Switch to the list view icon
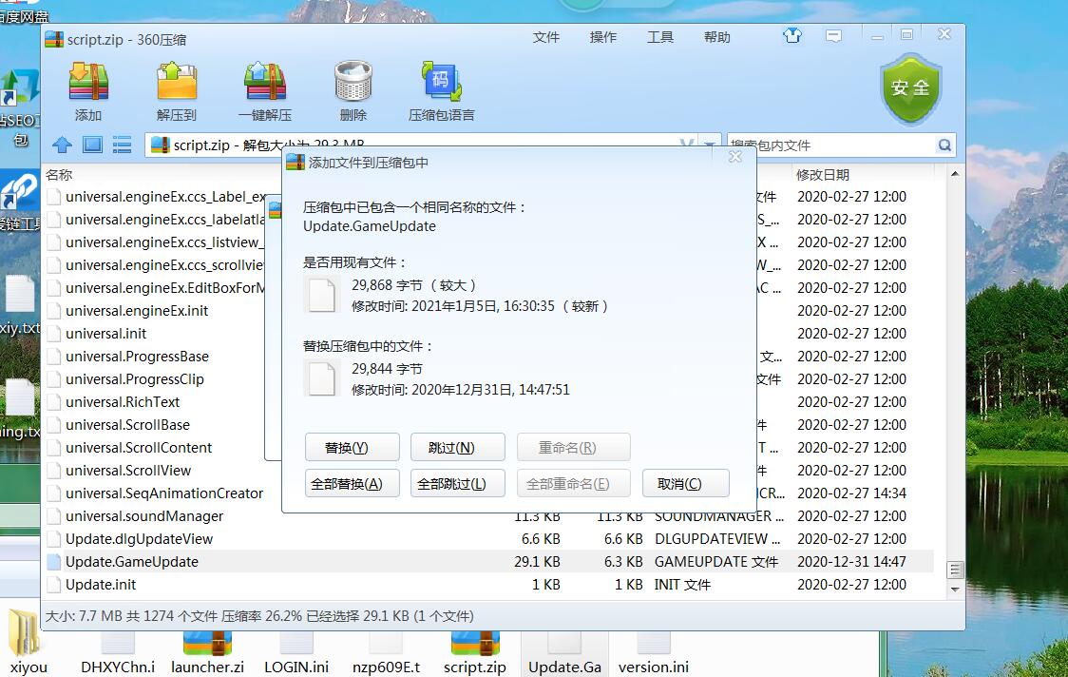 tap(122, 145)
